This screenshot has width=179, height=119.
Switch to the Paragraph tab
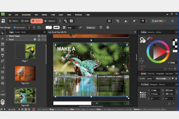(x=160, y=74)
